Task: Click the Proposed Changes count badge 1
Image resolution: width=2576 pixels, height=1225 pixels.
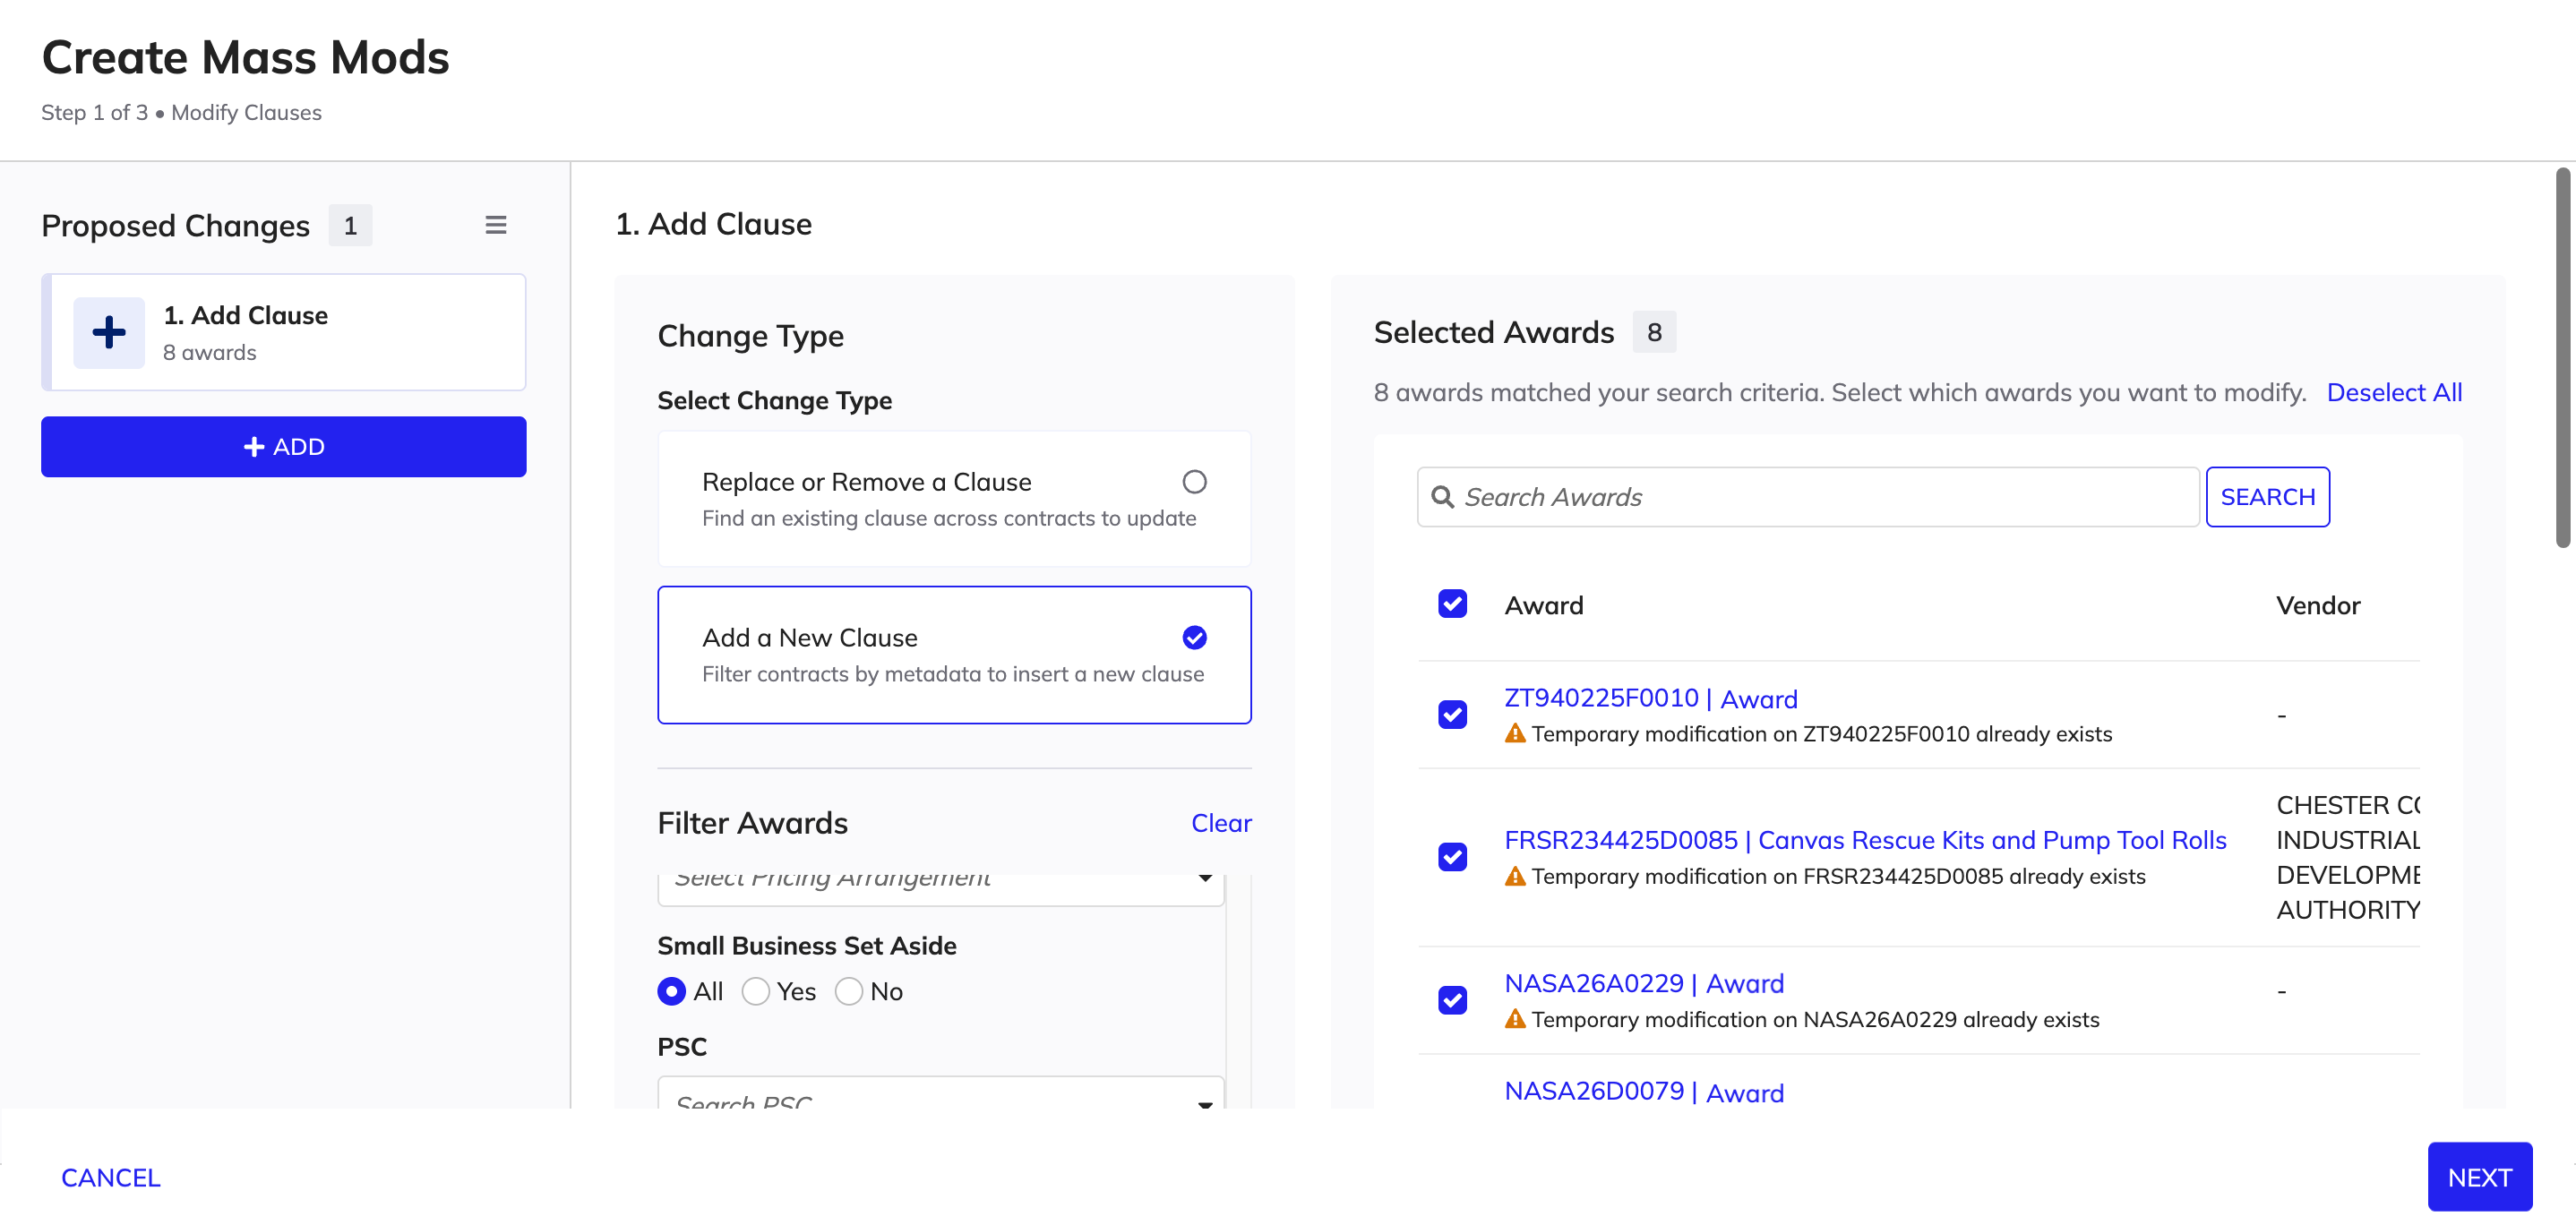Action: pos(350,225)
